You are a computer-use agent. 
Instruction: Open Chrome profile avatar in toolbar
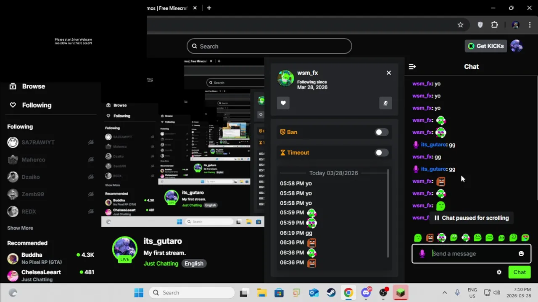tap(516, 25)
